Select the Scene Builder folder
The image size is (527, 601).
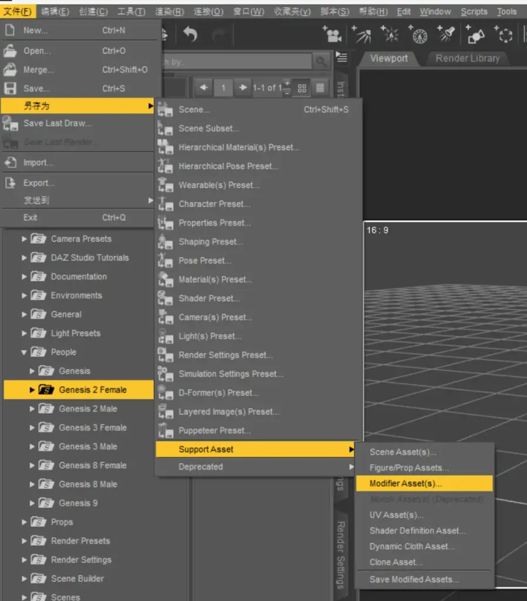click(77, 579)
